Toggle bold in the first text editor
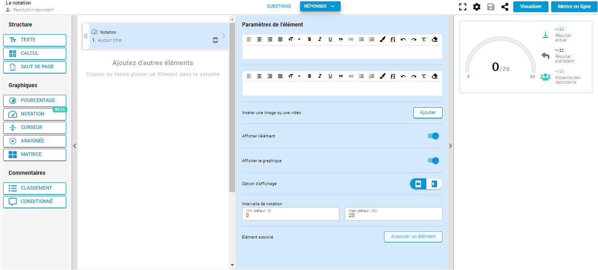Image resolution: width=598 pixels, height=270 pixels. pos(310,40)
